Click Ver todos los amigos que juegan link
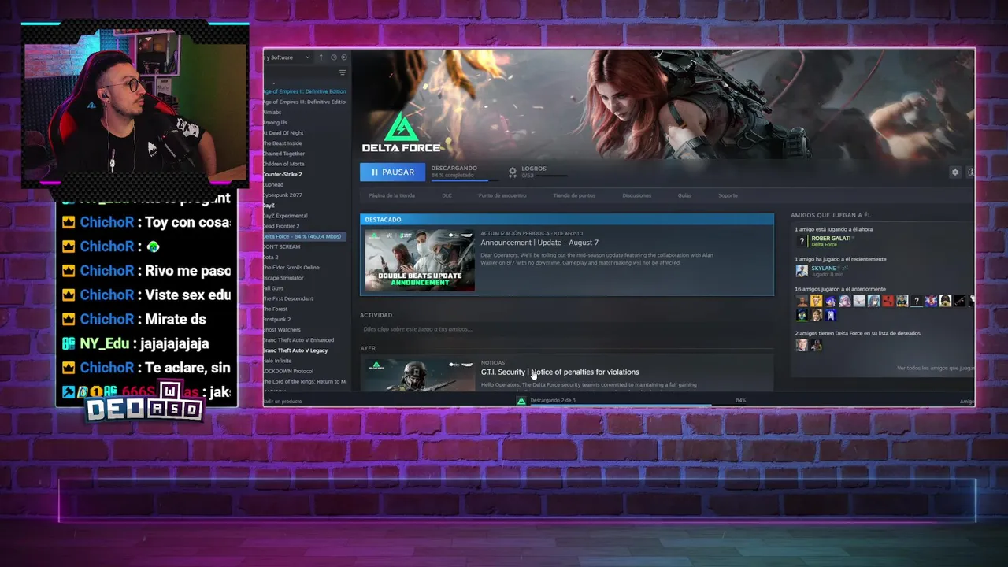1008x567 pixels. pos(936,368)
